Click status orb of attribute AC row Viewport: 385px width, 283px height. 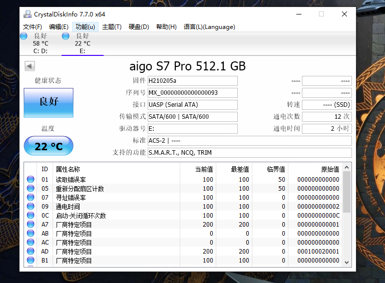pyautogui.click(x=31, y=242)
